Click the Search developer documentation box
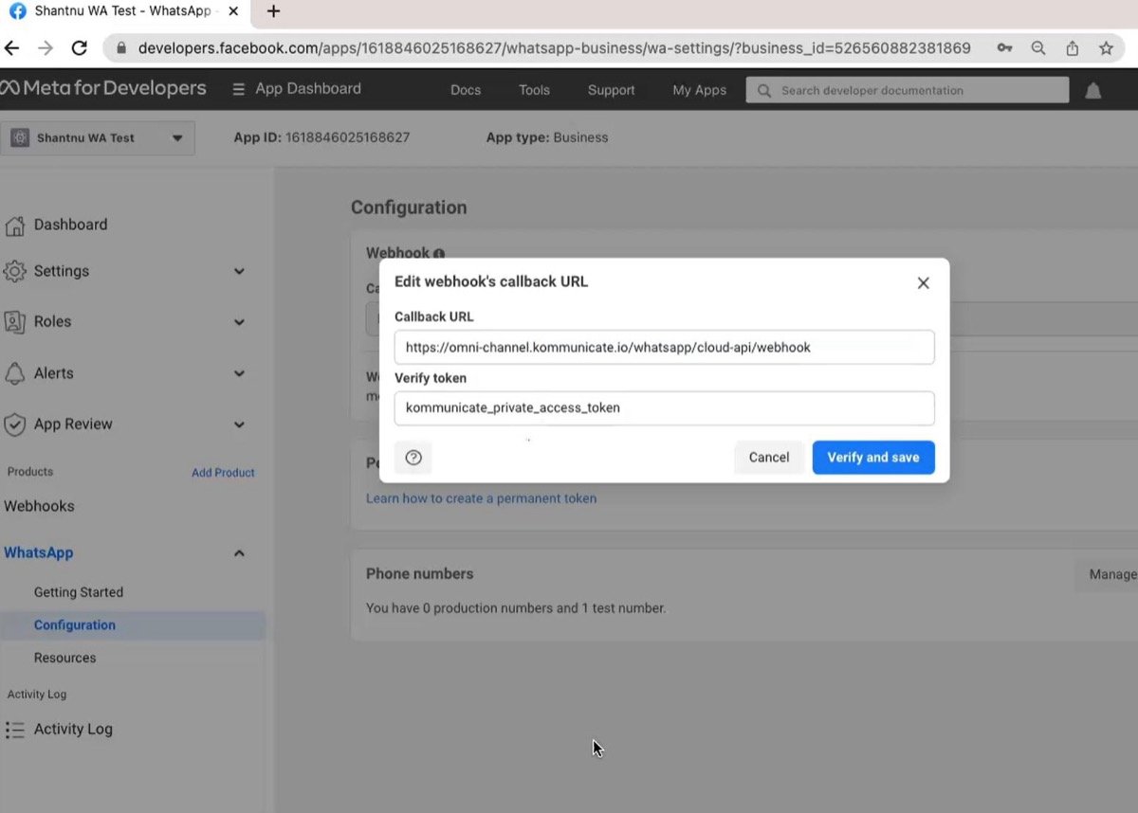The width and height of the screenshot is (1138, 813). coord(908,90)
